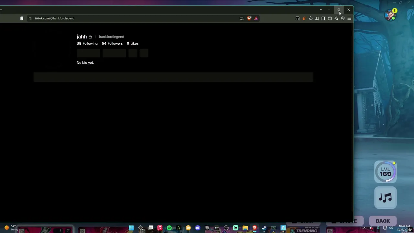Open the browser hamburger menu

(x=349, y=18)
